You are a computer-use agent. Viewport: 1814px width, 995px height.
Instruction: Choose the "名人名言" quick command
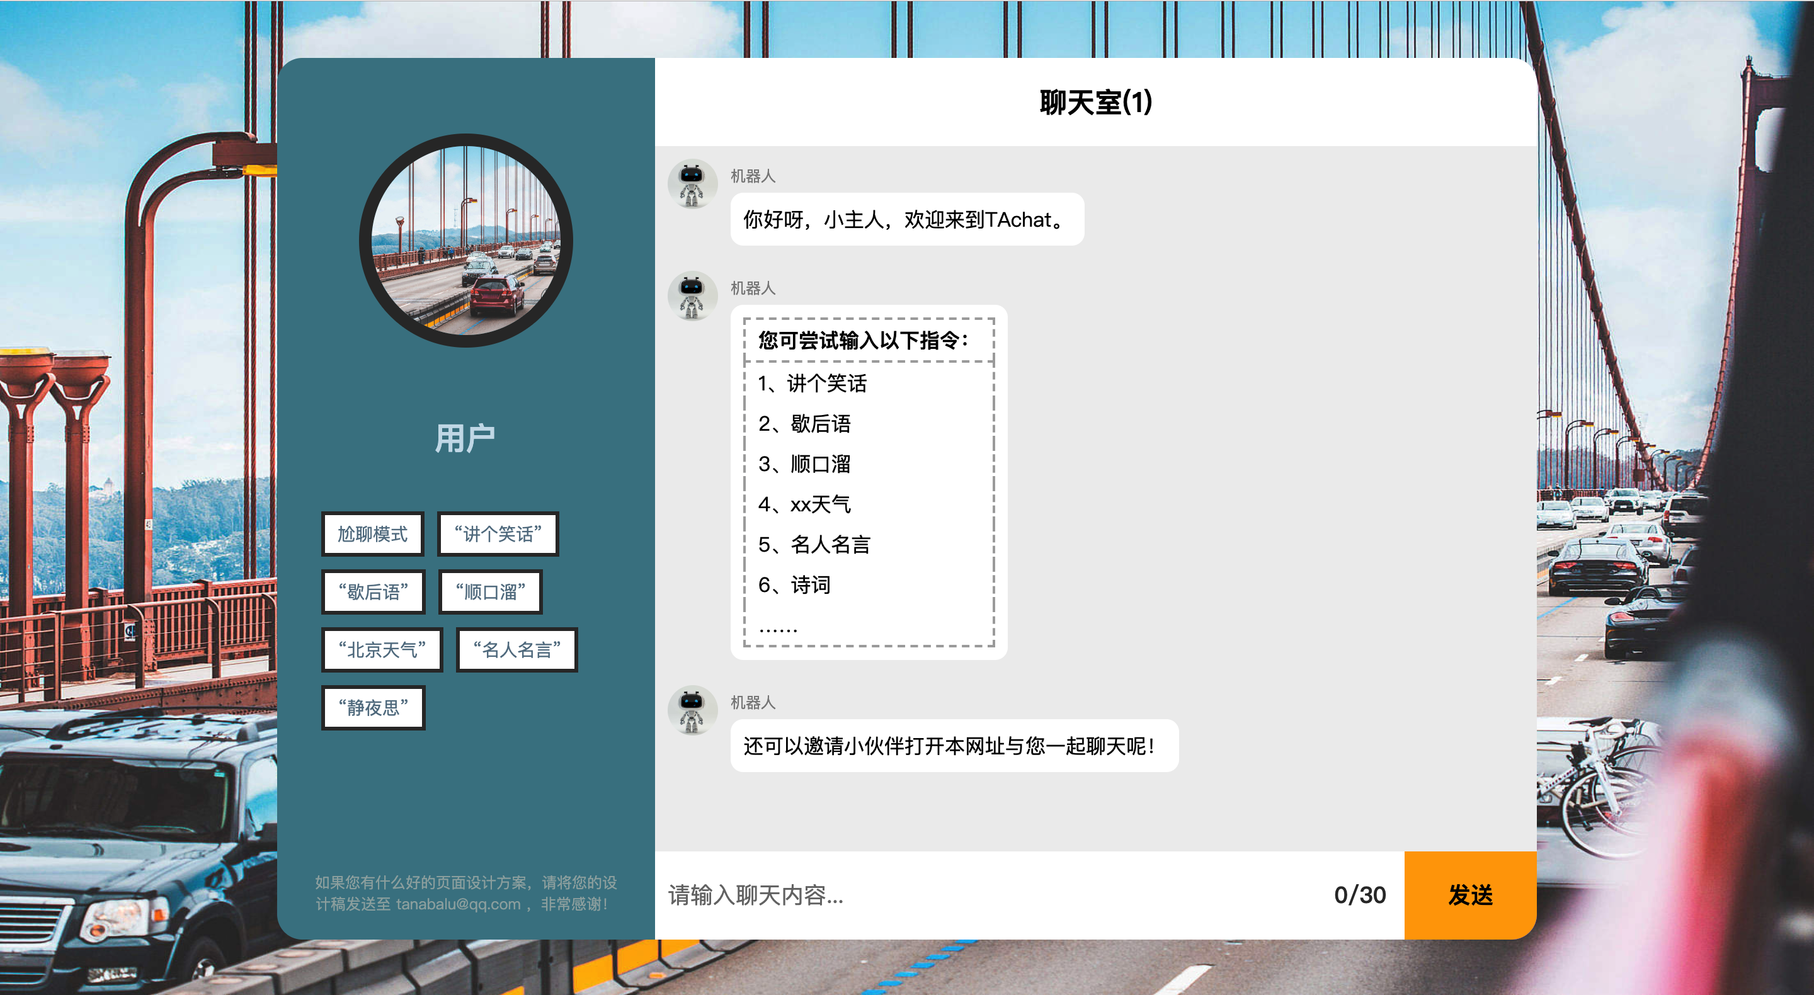pos(516,649)
